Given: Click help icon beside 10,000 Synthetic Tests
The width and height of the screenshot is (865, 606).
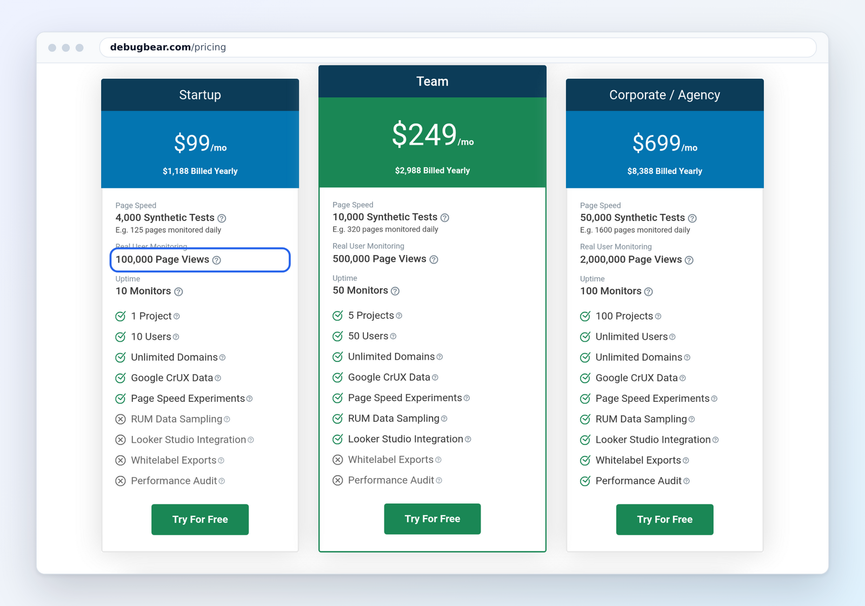Looking at the screenshot, I should 444,218.
